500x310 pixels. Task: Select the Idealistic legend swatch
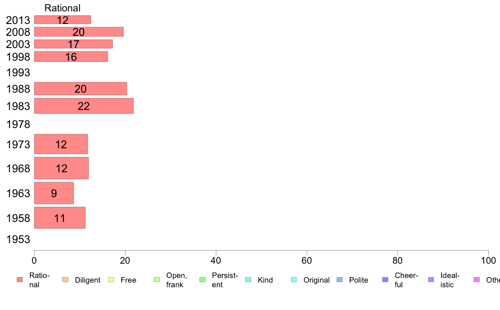tap(431, 280)
